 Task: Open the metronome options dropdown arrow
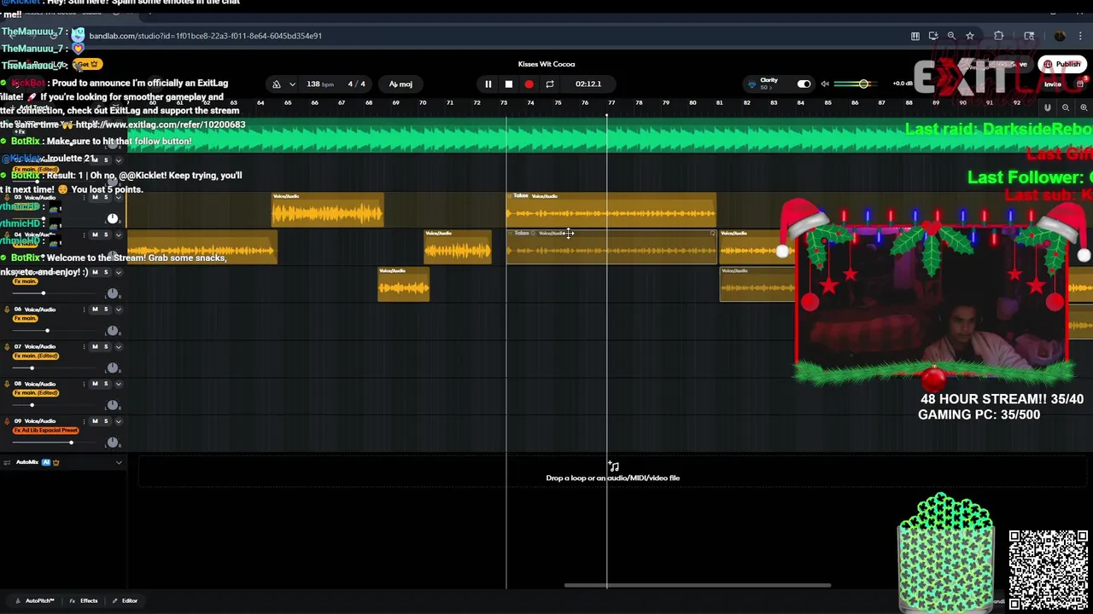(292, 84)
